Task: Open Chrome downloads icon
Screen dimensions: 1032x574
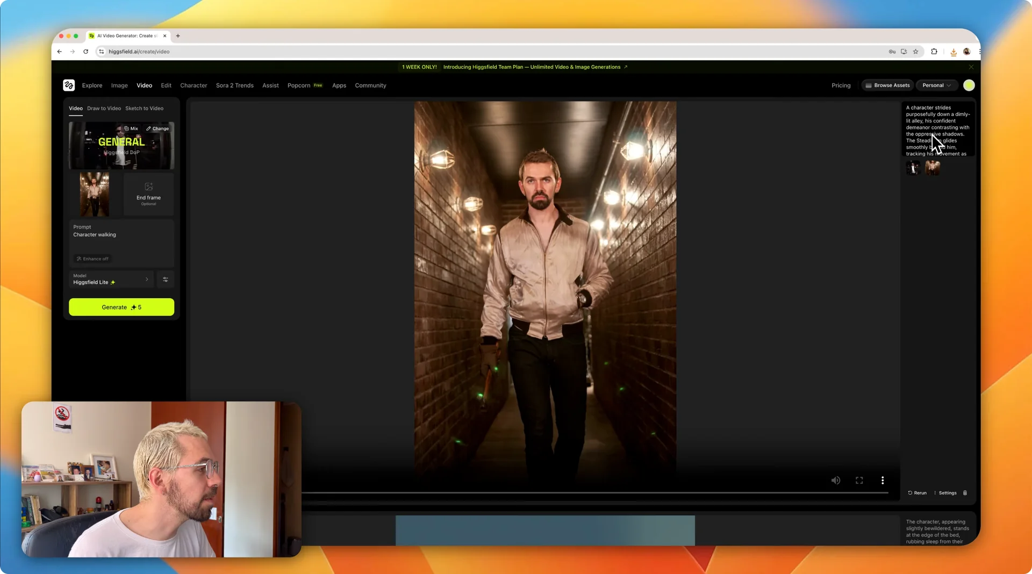Action: (x=954, y=52)
